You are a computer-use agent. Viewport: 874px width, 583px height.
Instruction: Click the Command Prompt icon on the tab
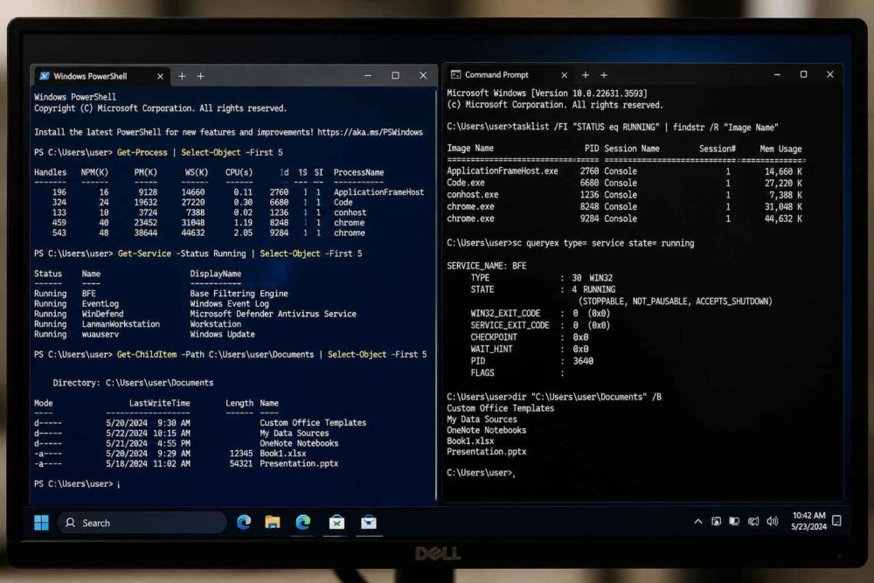(455, 74)
